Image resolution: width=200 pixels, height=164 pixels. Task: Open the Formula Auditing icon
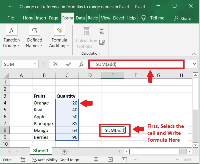[59, 31]
